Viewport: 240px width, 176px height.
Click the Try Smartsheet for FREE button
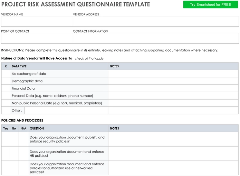click(x=210, y=5)
